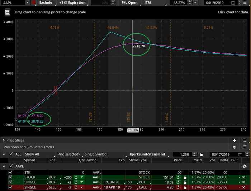The height and width of the screenshot is (191, 251).
Task: Click chart icon in the SINGLE SELL row
Action: (x=19, y=187)
